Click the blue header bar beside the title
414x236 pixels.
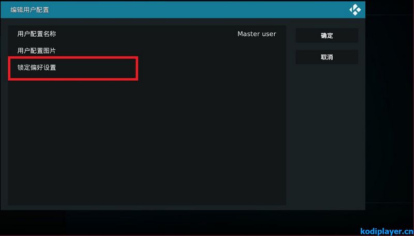point(198,10)
